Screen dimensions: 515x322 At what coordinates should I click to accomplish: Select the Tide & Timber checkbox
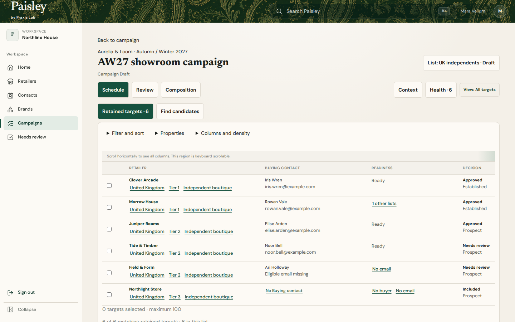pyautogui.click(x=109, y=251)
